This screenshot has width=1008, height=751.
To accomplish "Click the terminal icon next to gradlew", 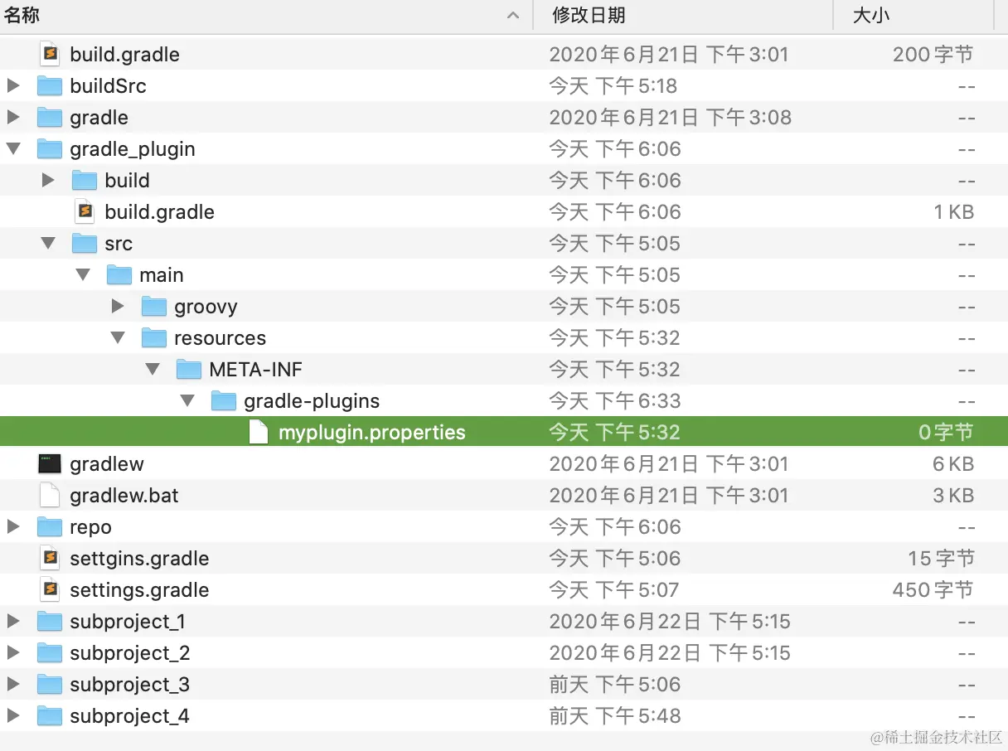I will (50, 463).
